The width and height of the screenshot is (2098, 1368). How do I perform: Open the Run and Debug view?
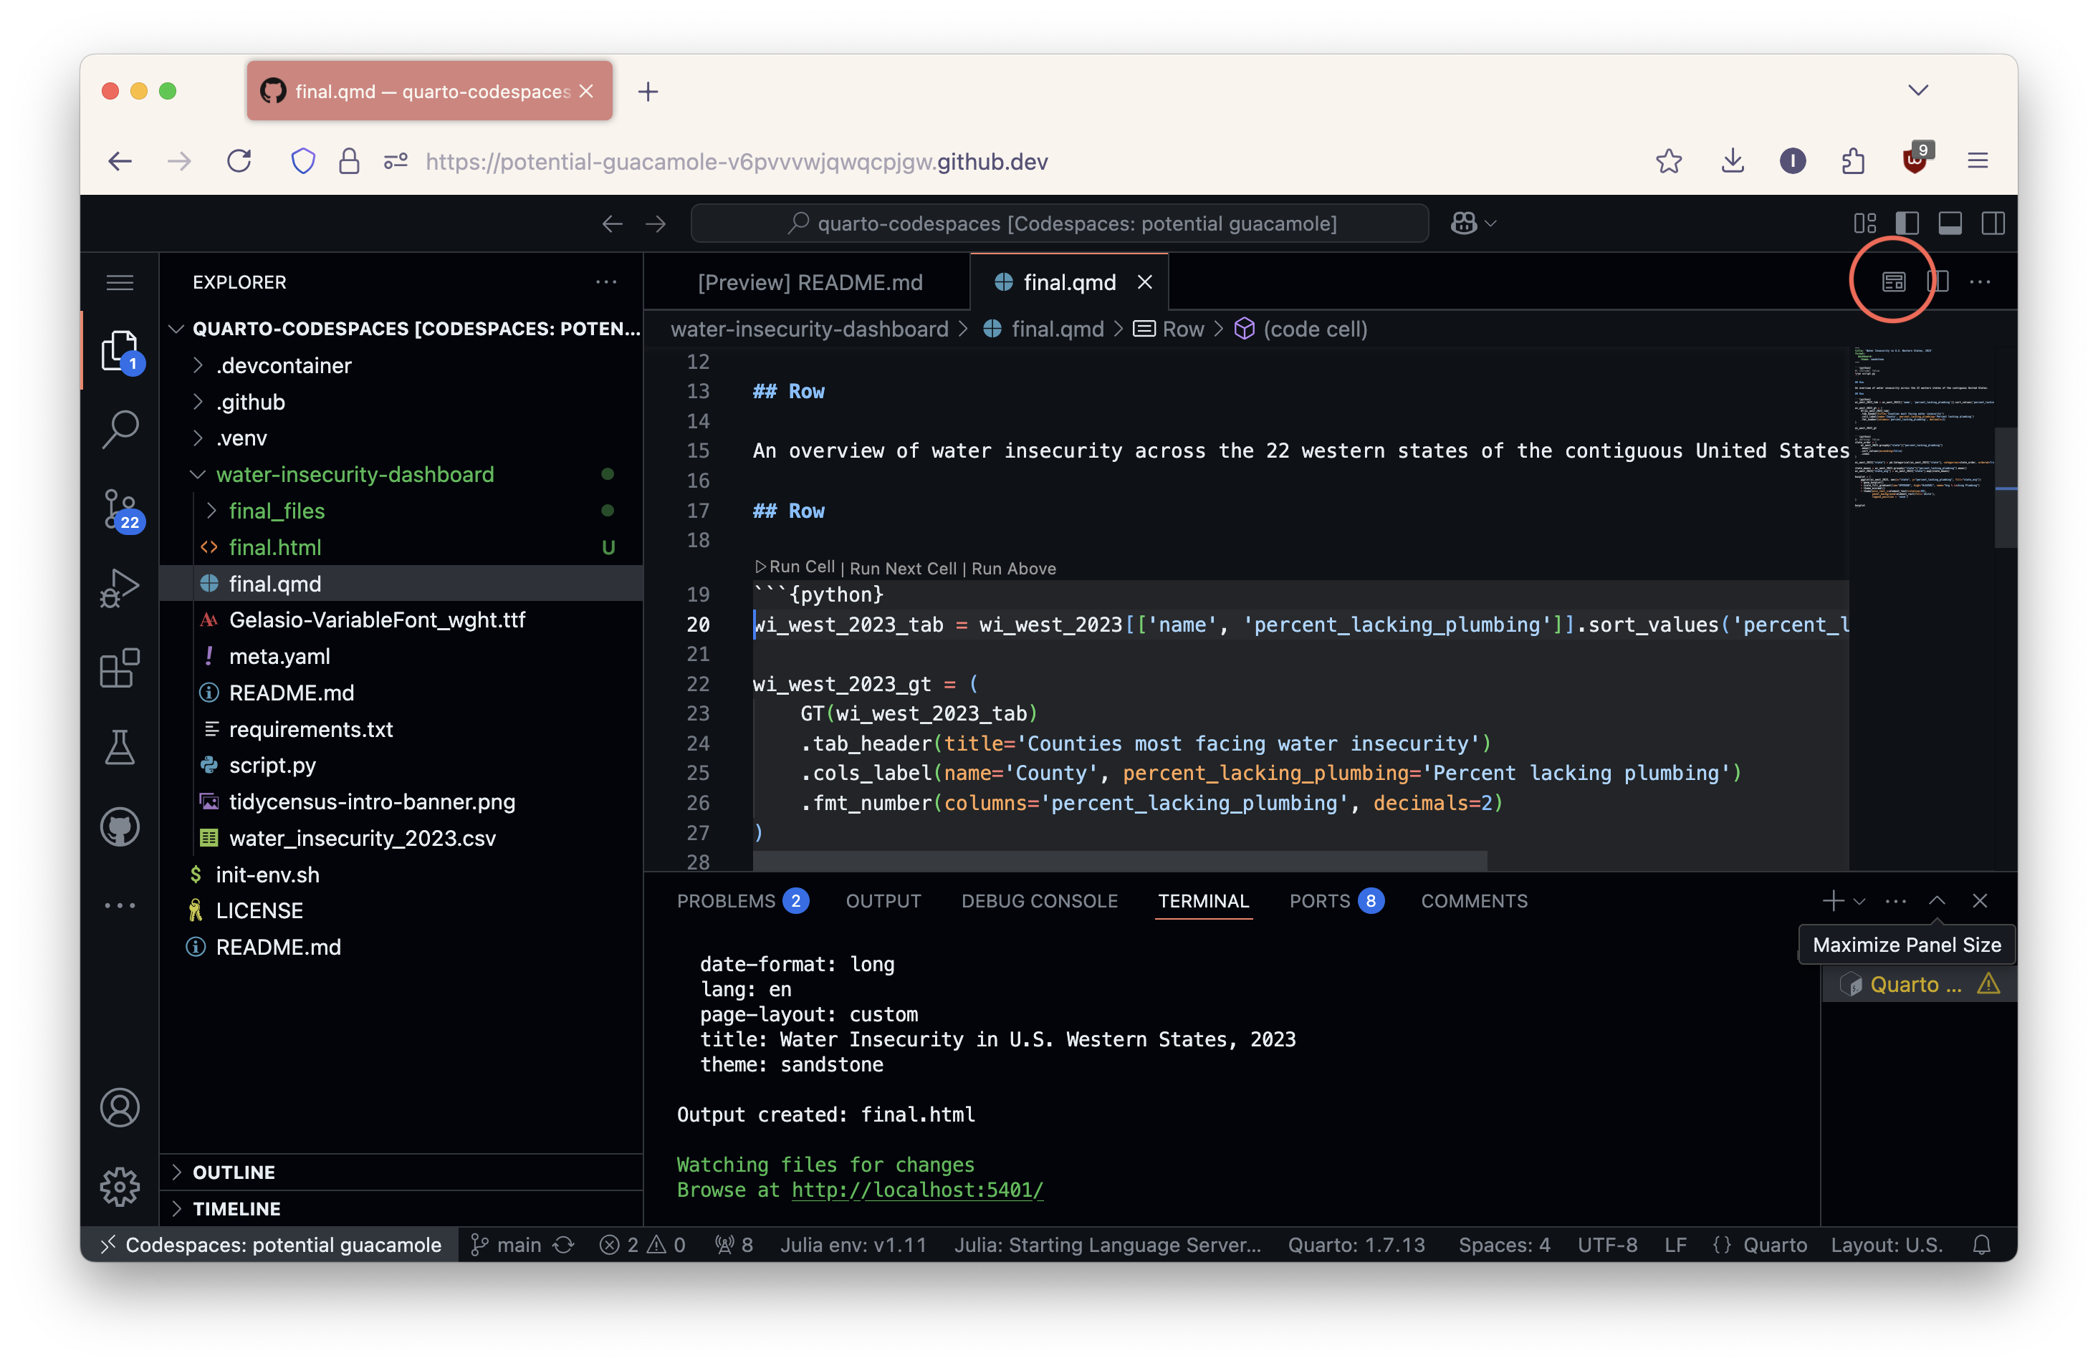120,587
